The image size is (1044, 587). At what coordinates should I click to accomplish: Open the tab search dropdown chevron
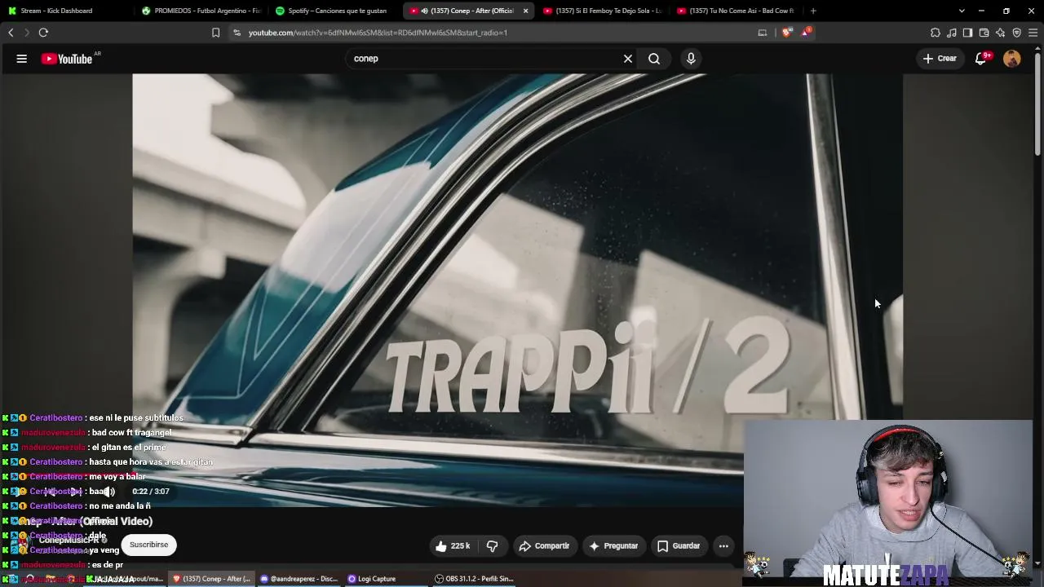[x=962, y=11]
